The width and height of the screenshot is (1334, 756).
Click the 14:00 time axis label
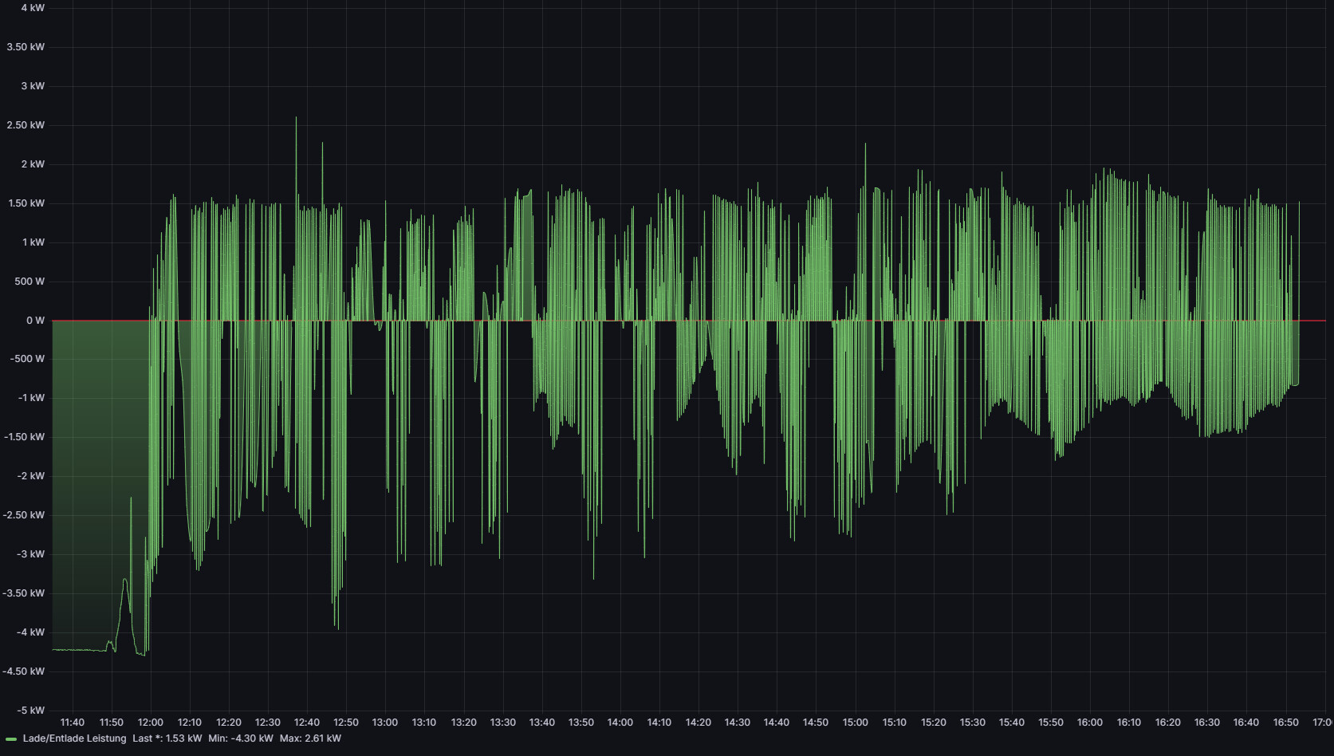[x=620, y=723]
